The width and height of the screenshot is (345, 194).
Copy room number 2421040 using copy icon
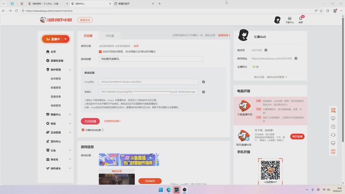click(x=266, y=50)
